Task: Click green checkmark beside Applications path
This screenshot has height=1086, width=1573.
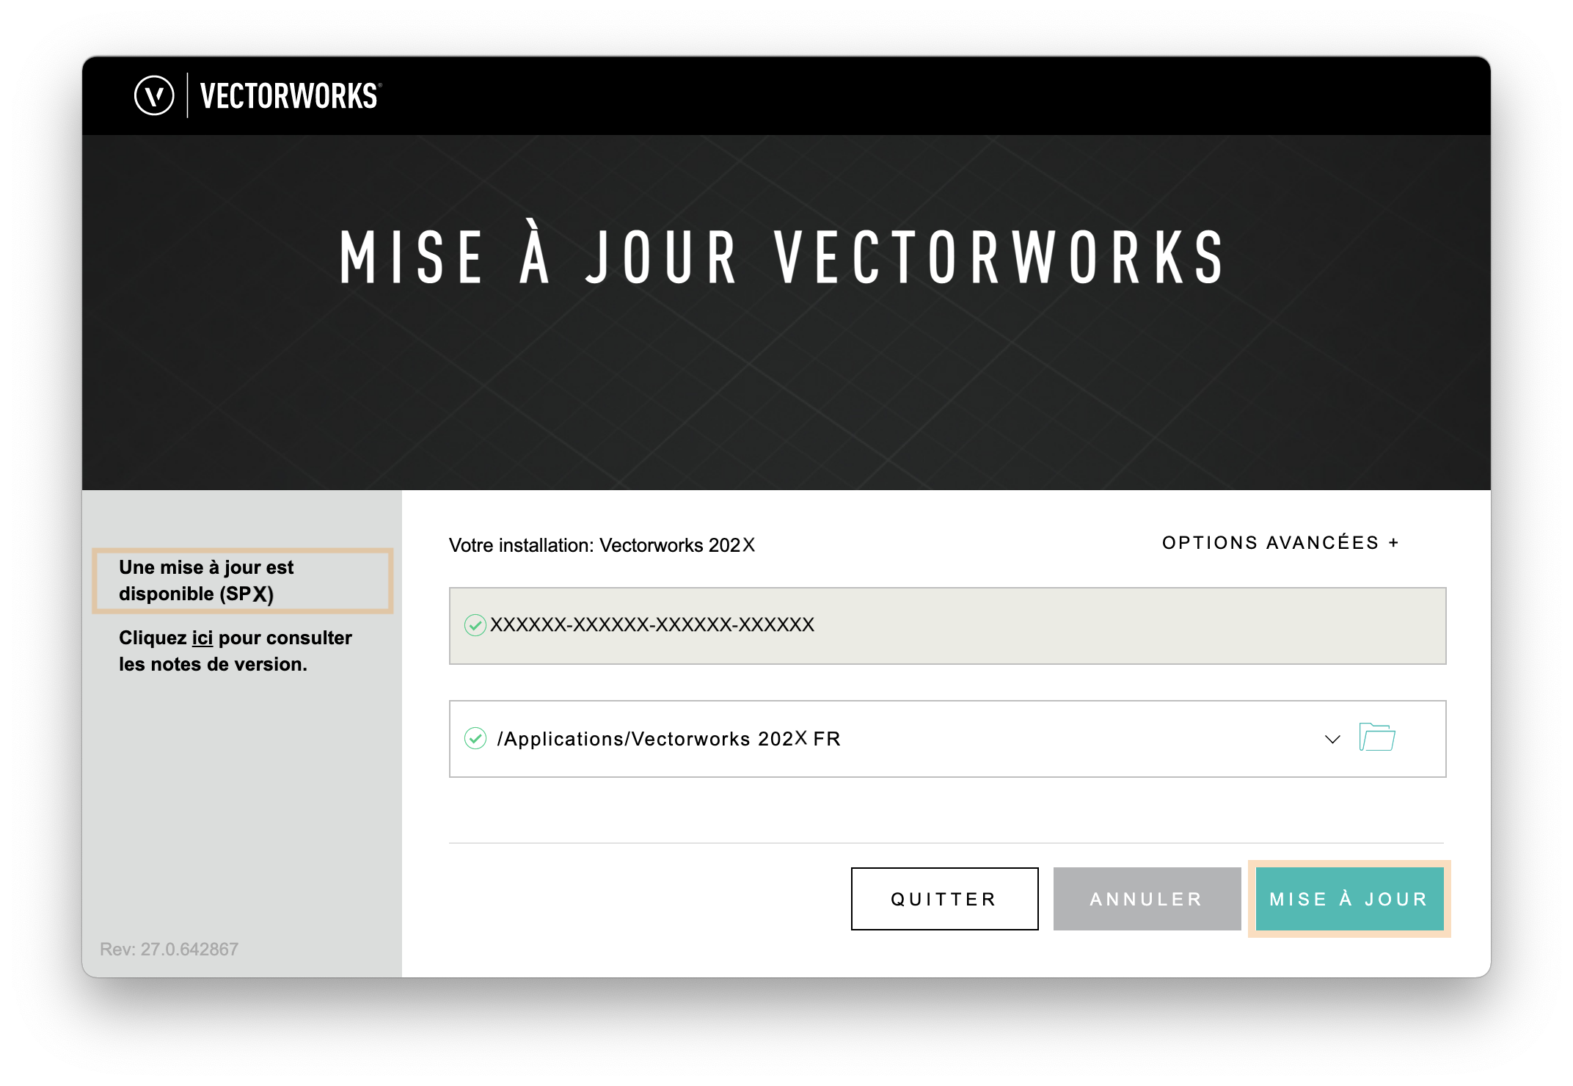Action: pyautogui.click(x=475, y=738)
